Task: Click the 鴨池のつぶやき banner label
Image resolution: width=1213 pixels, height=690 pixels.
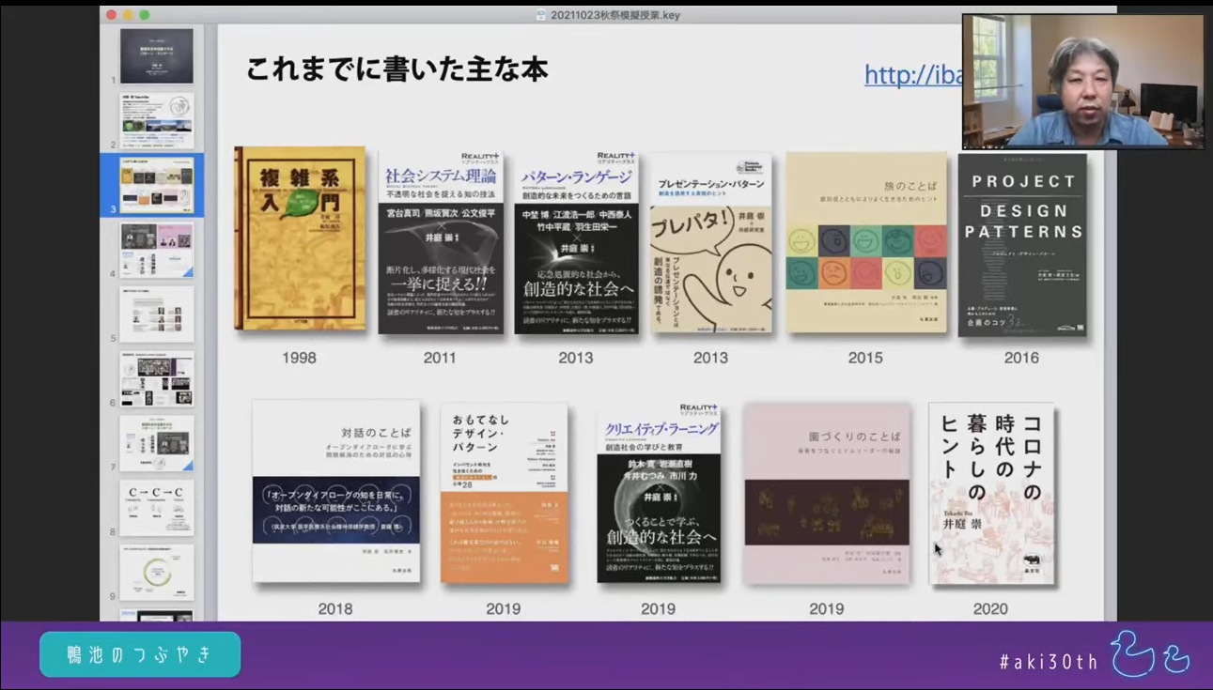Action: pos(140,655)
